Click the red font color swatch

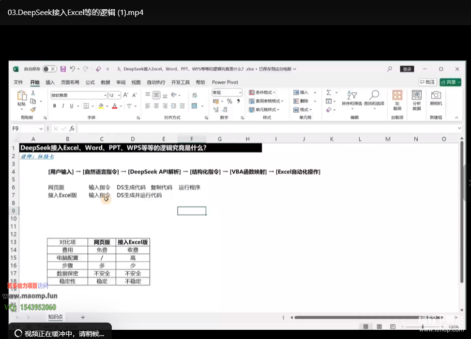pyautogui.click(x=114, y=106)
